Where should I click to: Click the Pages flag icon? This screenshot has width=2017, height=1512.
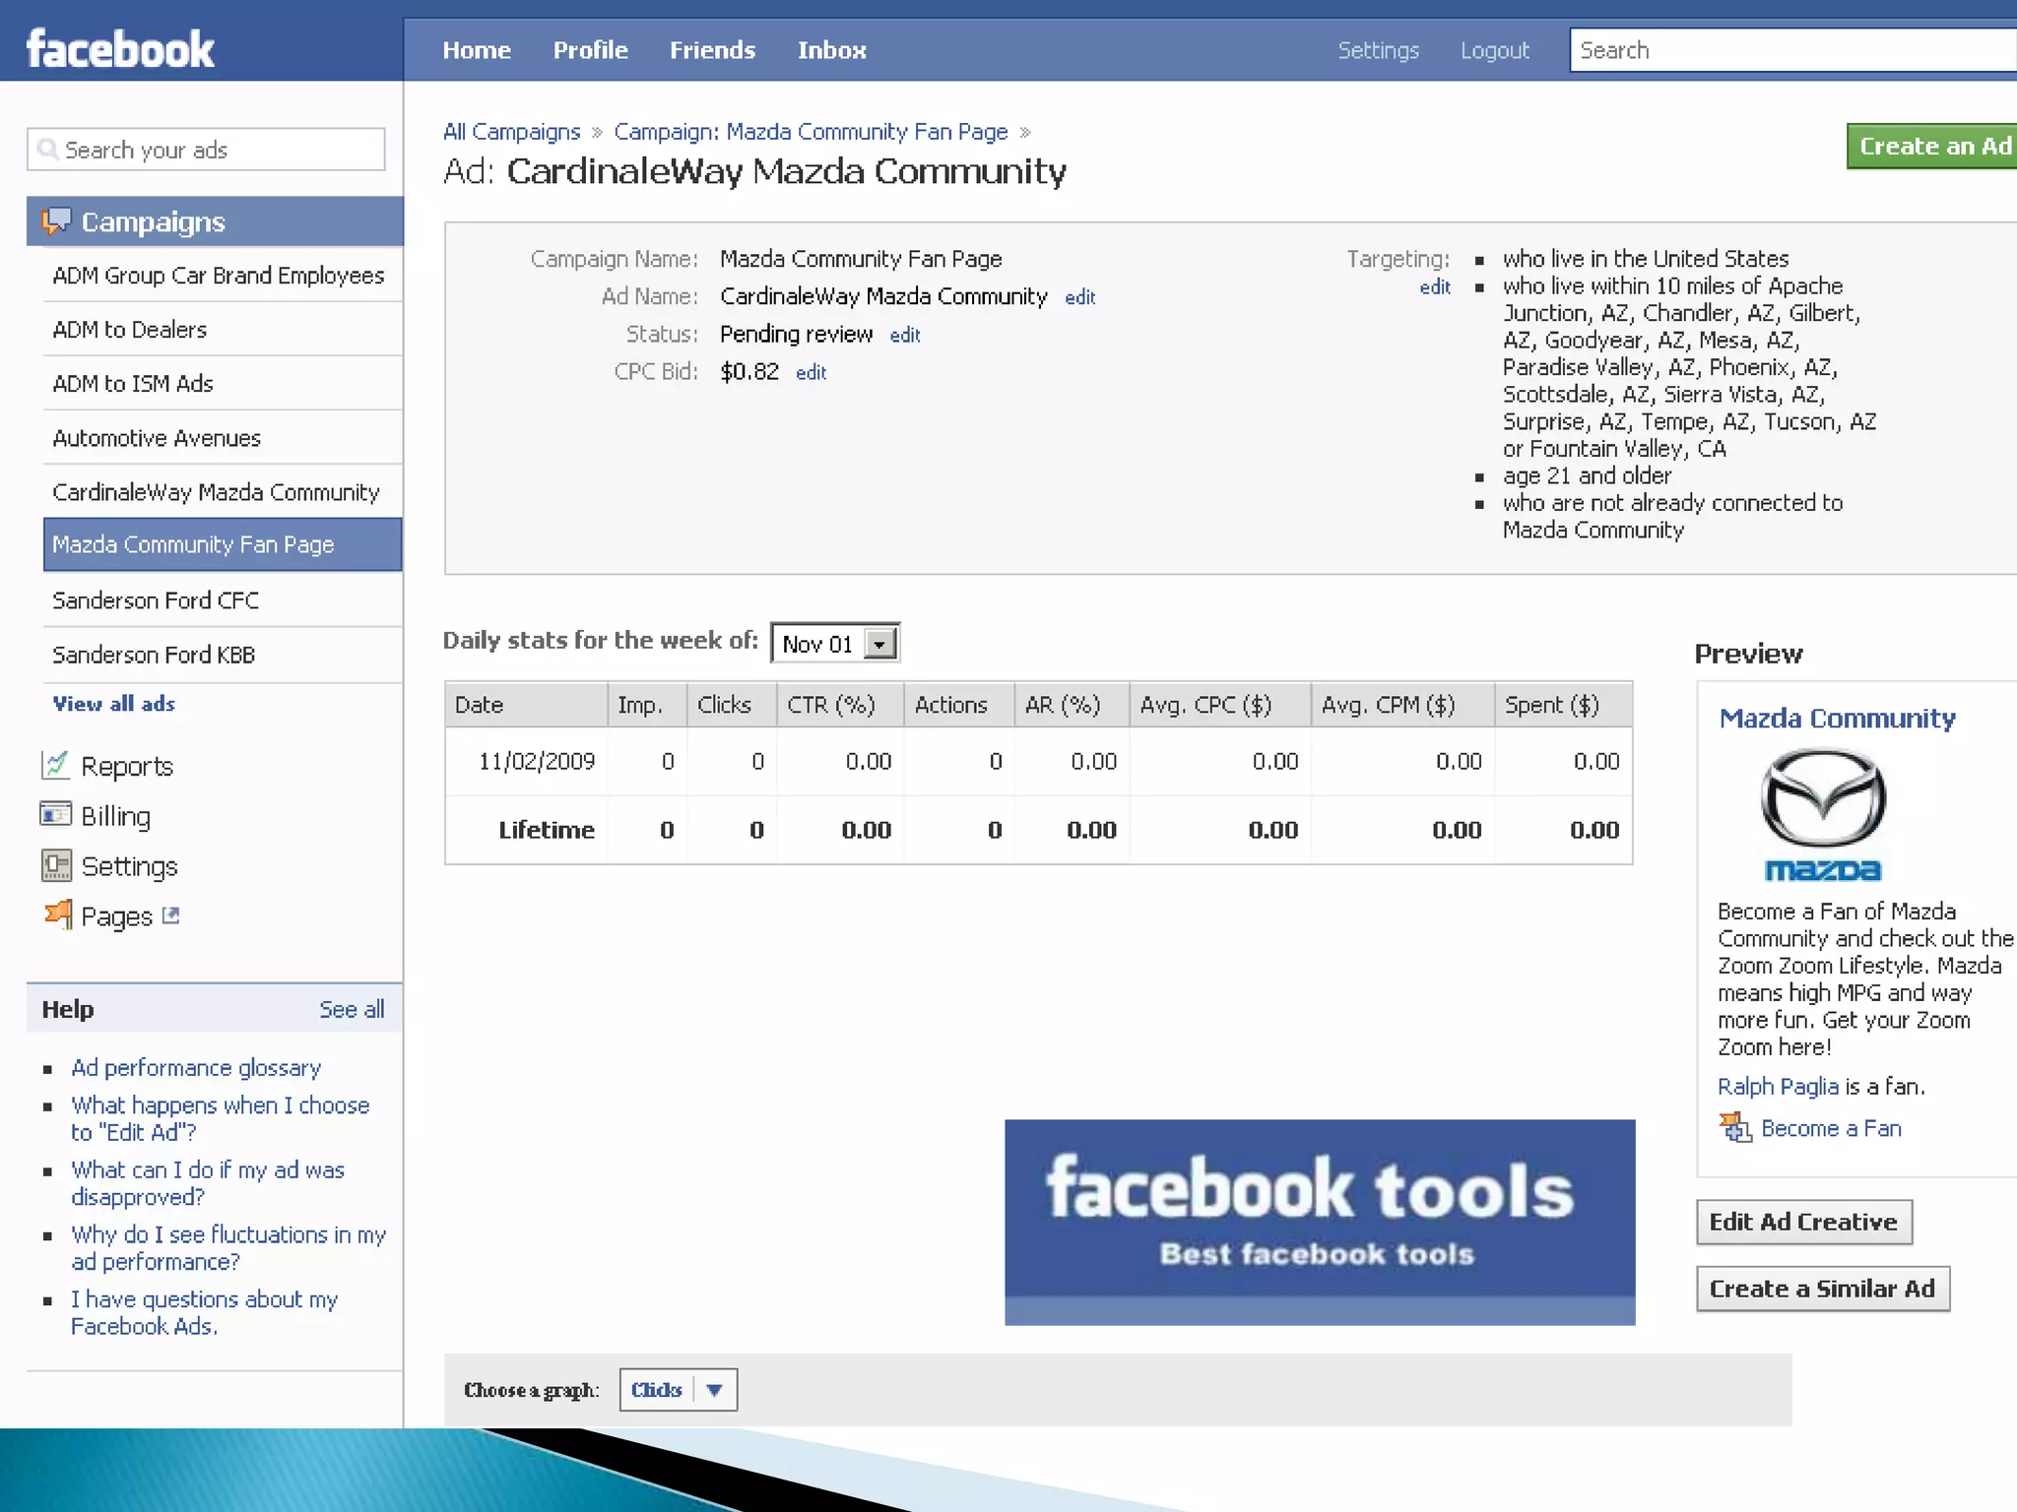click(x=58, y=915)
